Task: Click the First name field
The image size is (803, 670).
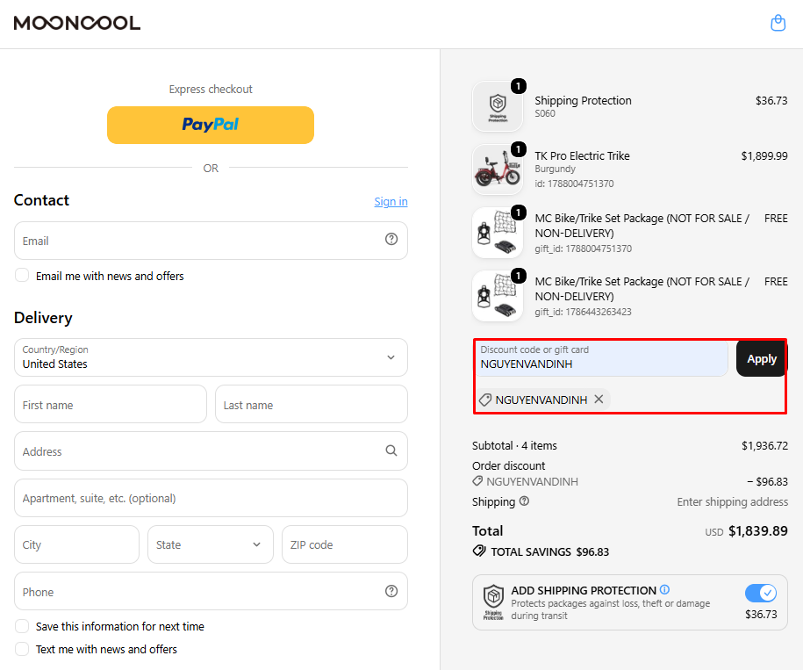Action: click(x=111, y=405)
